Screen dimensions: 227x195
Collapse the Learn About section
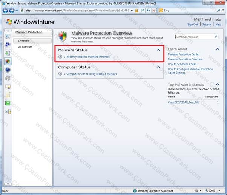(218, 49)
